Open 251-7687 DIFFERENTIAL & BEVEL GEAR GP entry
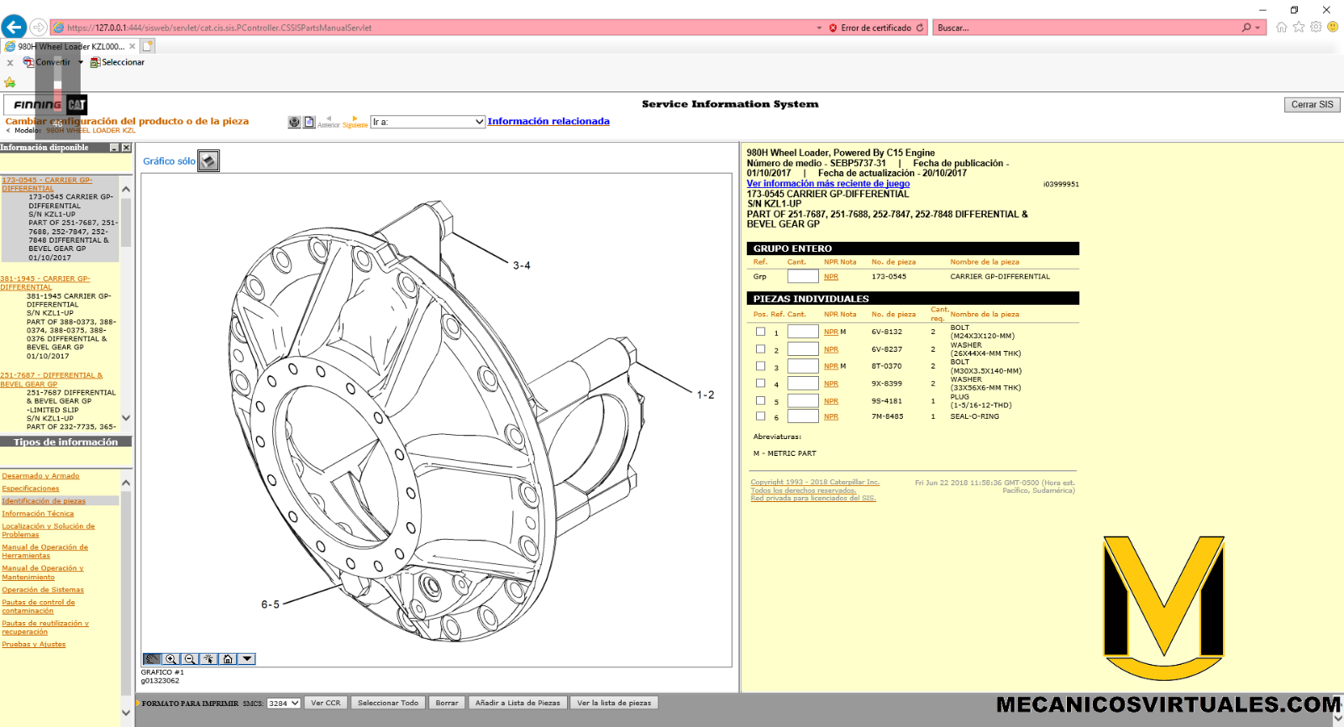Image resolution: width=1344 pixels, height=727 pixels. [51, 379]
